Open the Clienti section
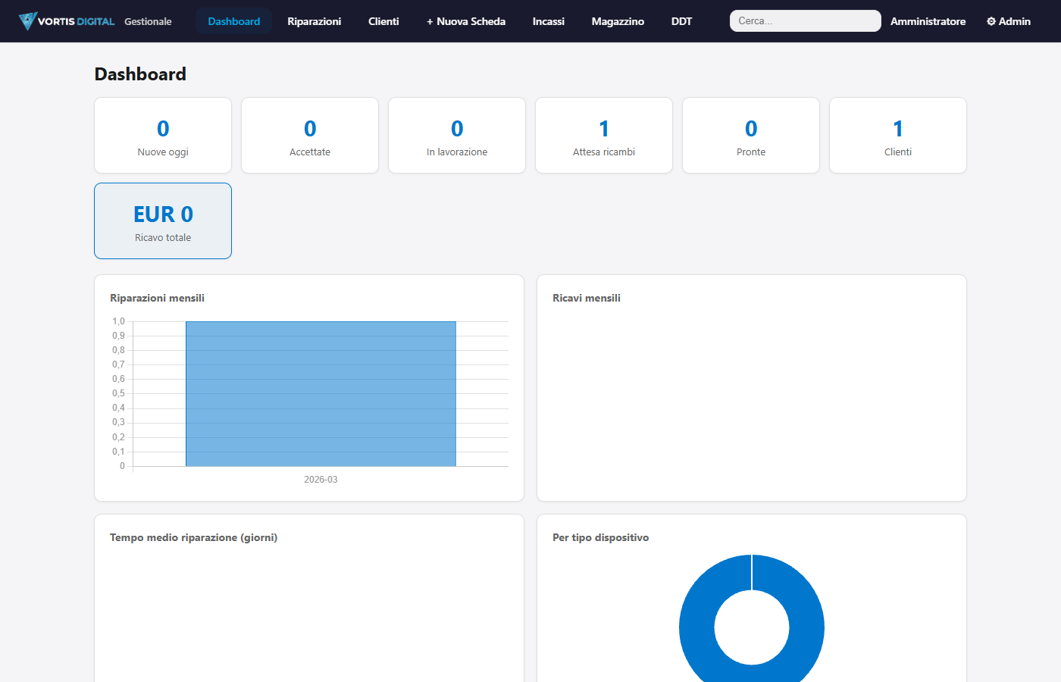 (383, 21)
